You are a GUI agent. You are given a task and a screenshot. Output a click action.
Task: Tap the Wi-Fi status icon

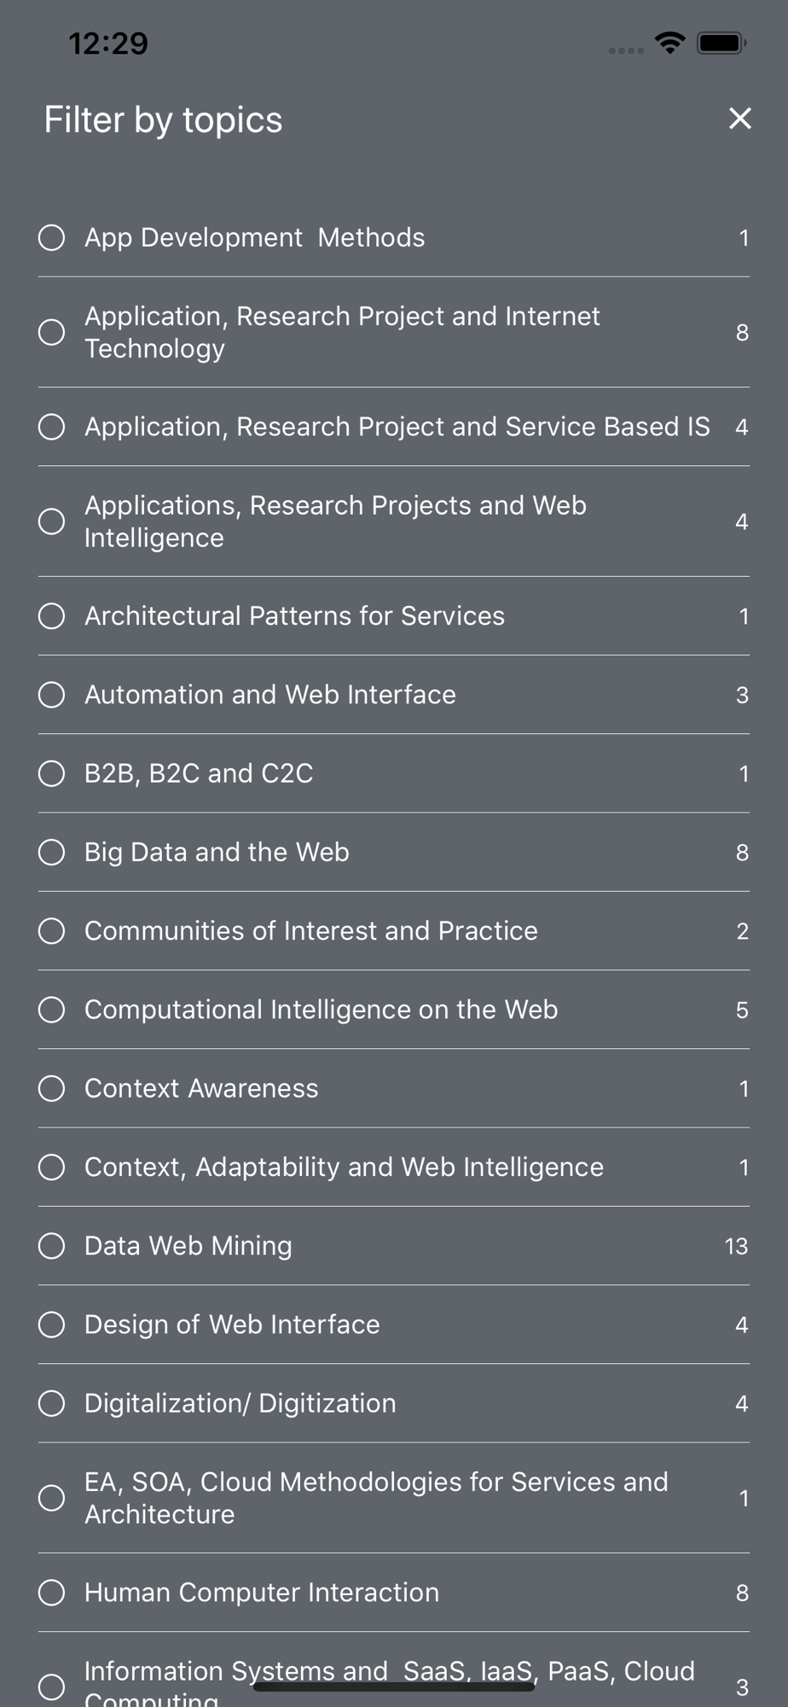[670, 43]
